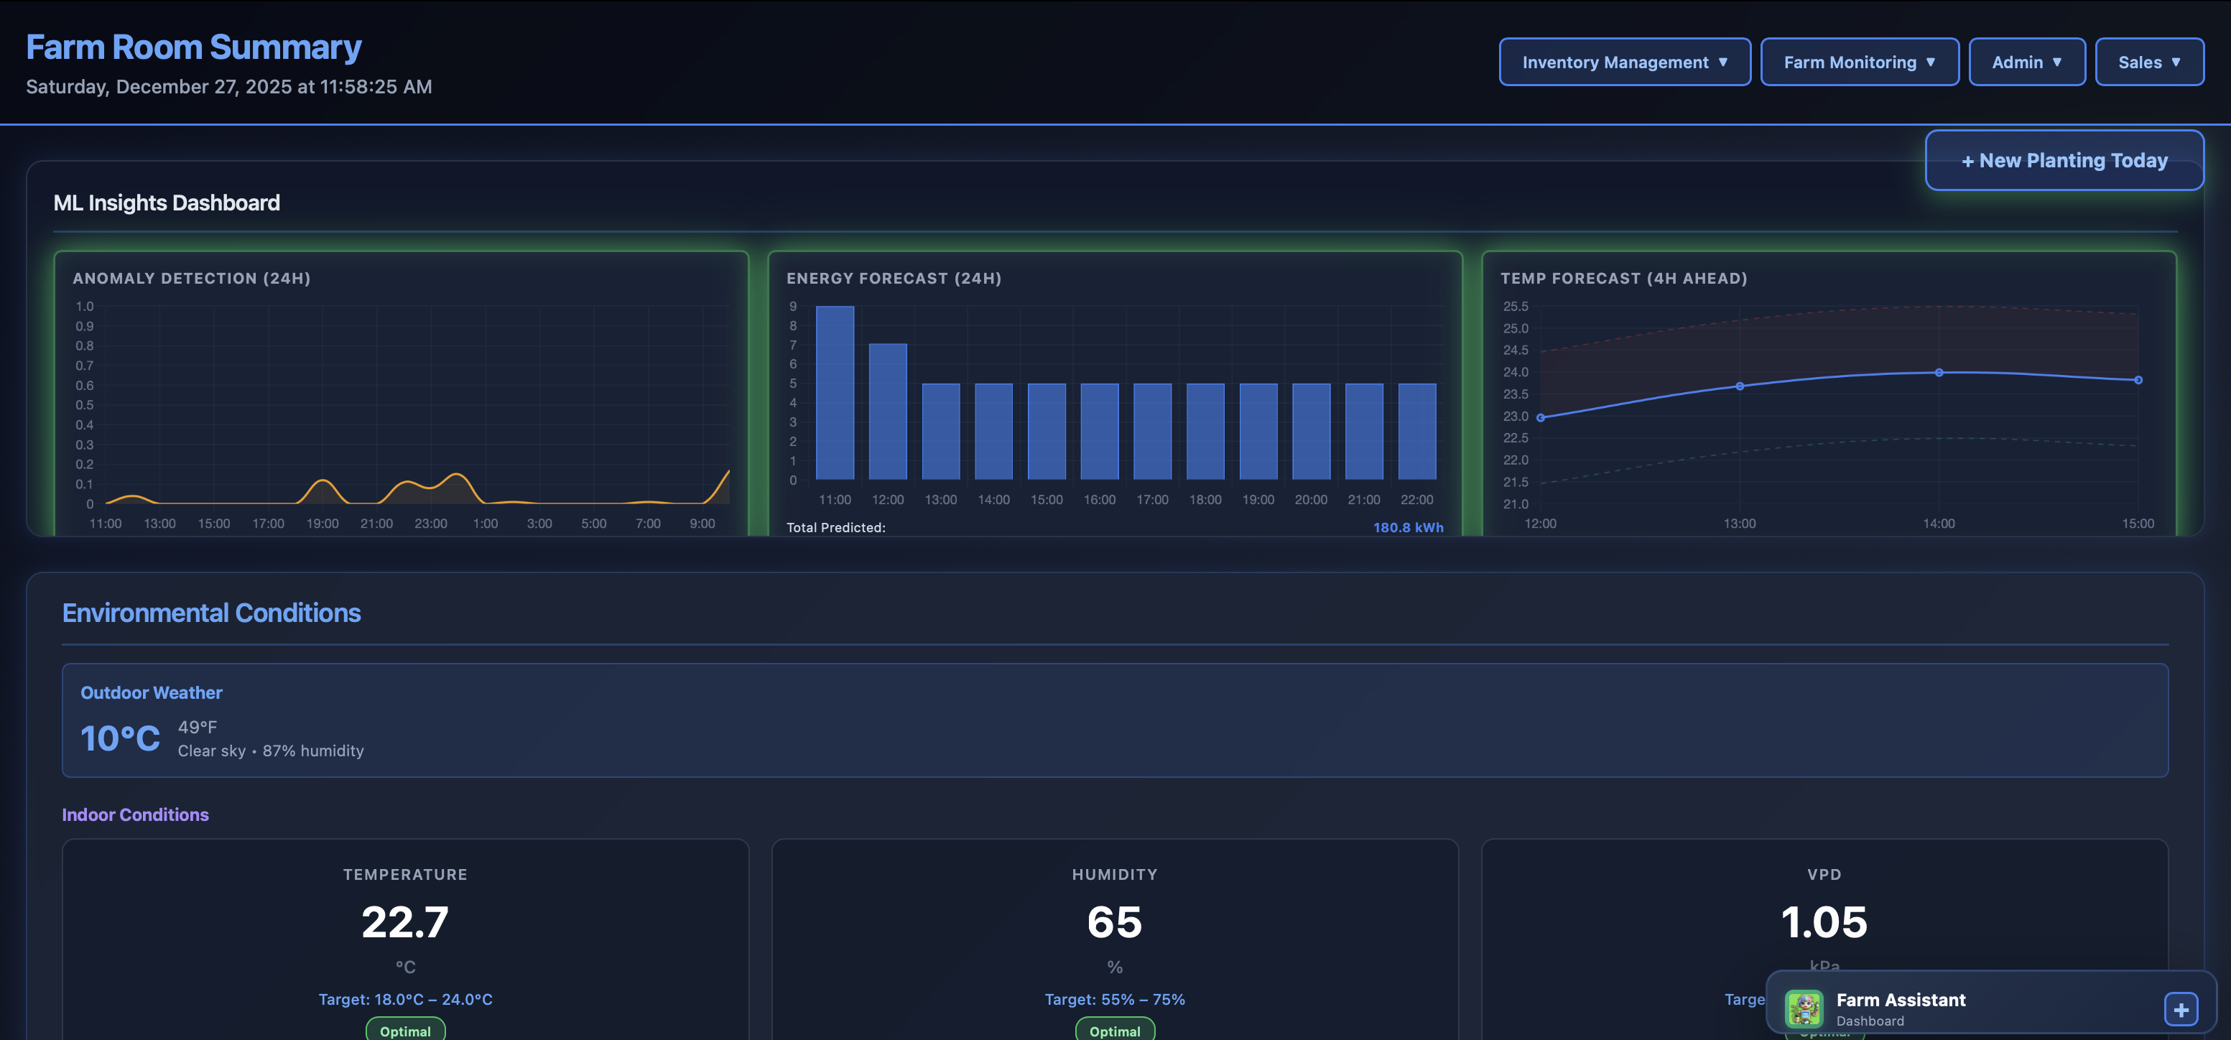Expand the Inventory Management dropdown

1624,62
